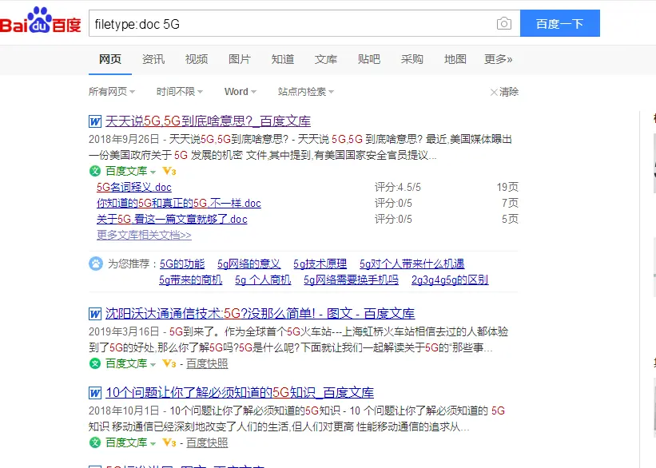
Task: Expand 百度文库 source arrow under 天天说5G
Action: 153,172
